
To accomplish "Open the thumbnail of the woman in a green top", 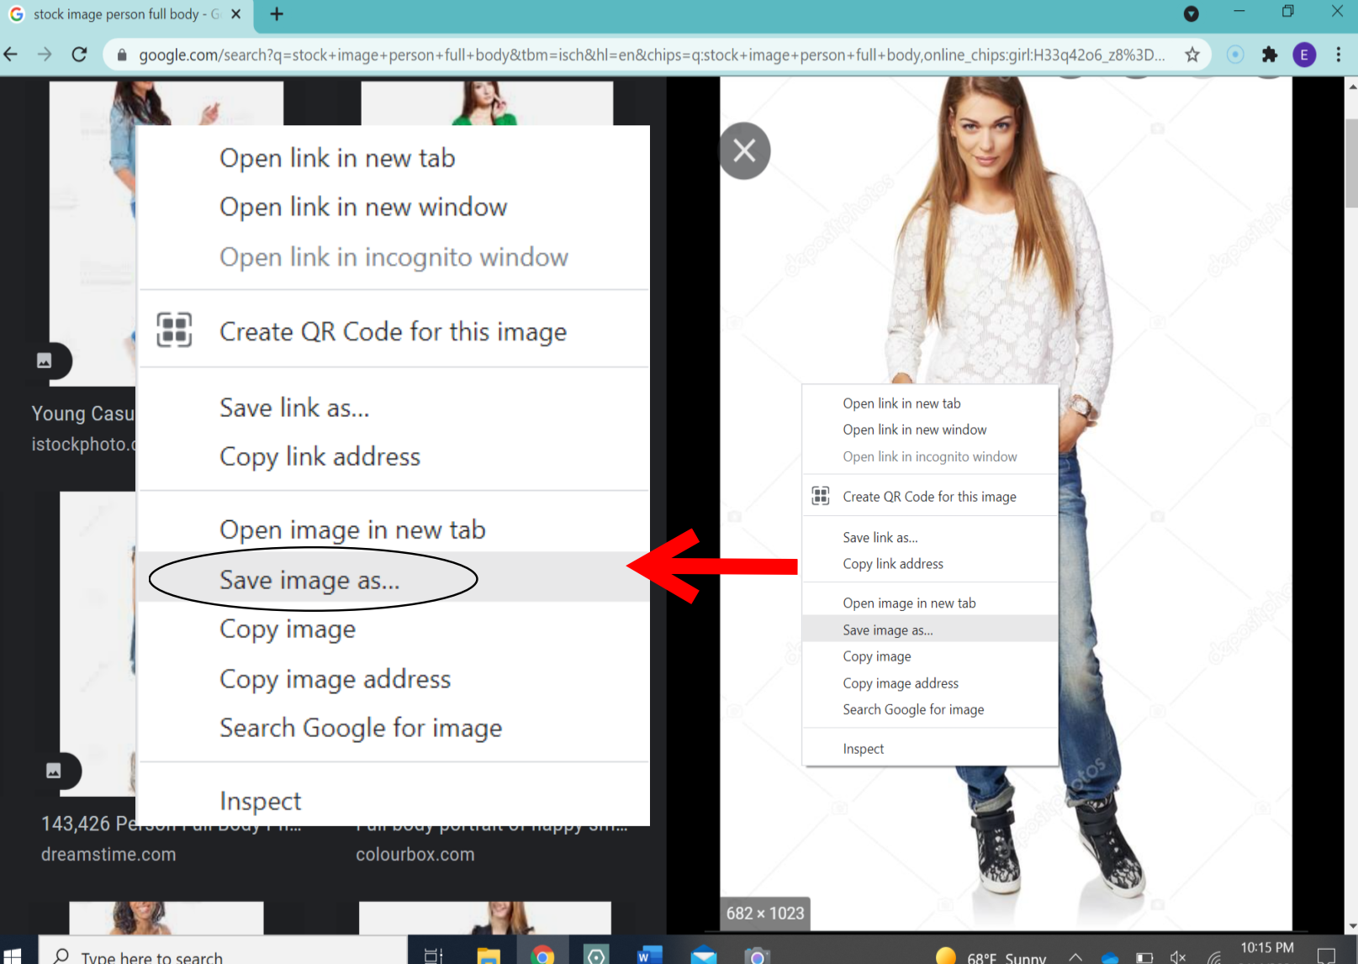I will click(487, 103).
